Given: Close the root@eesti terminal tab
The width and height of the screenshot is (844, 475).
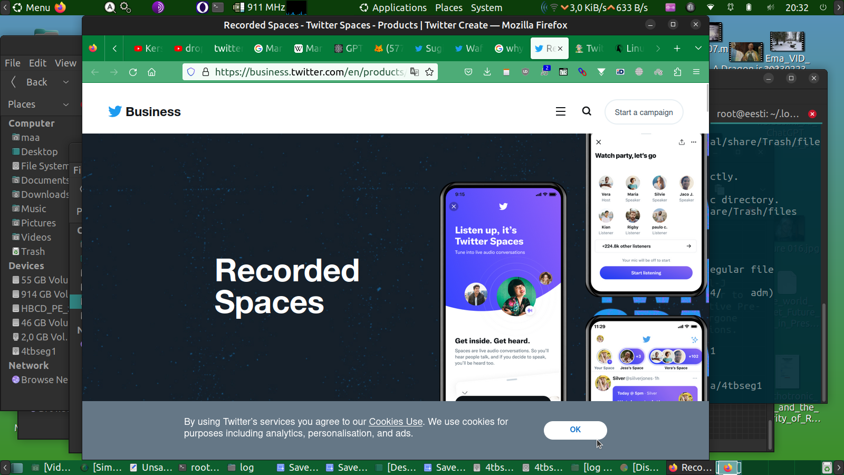Looking at the screenshot, I should (x=812, y=114).
